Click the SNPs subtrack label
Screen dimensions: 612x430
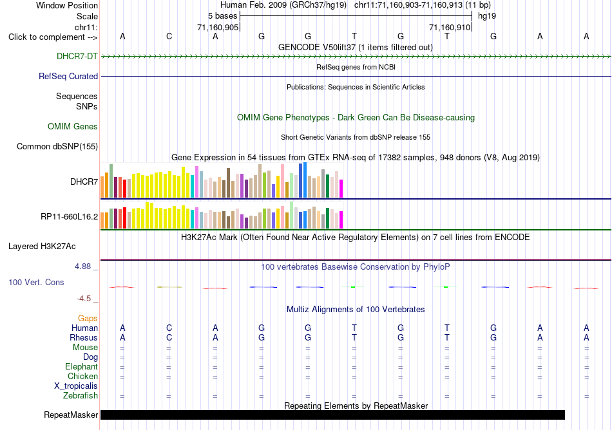coord(87,106)
